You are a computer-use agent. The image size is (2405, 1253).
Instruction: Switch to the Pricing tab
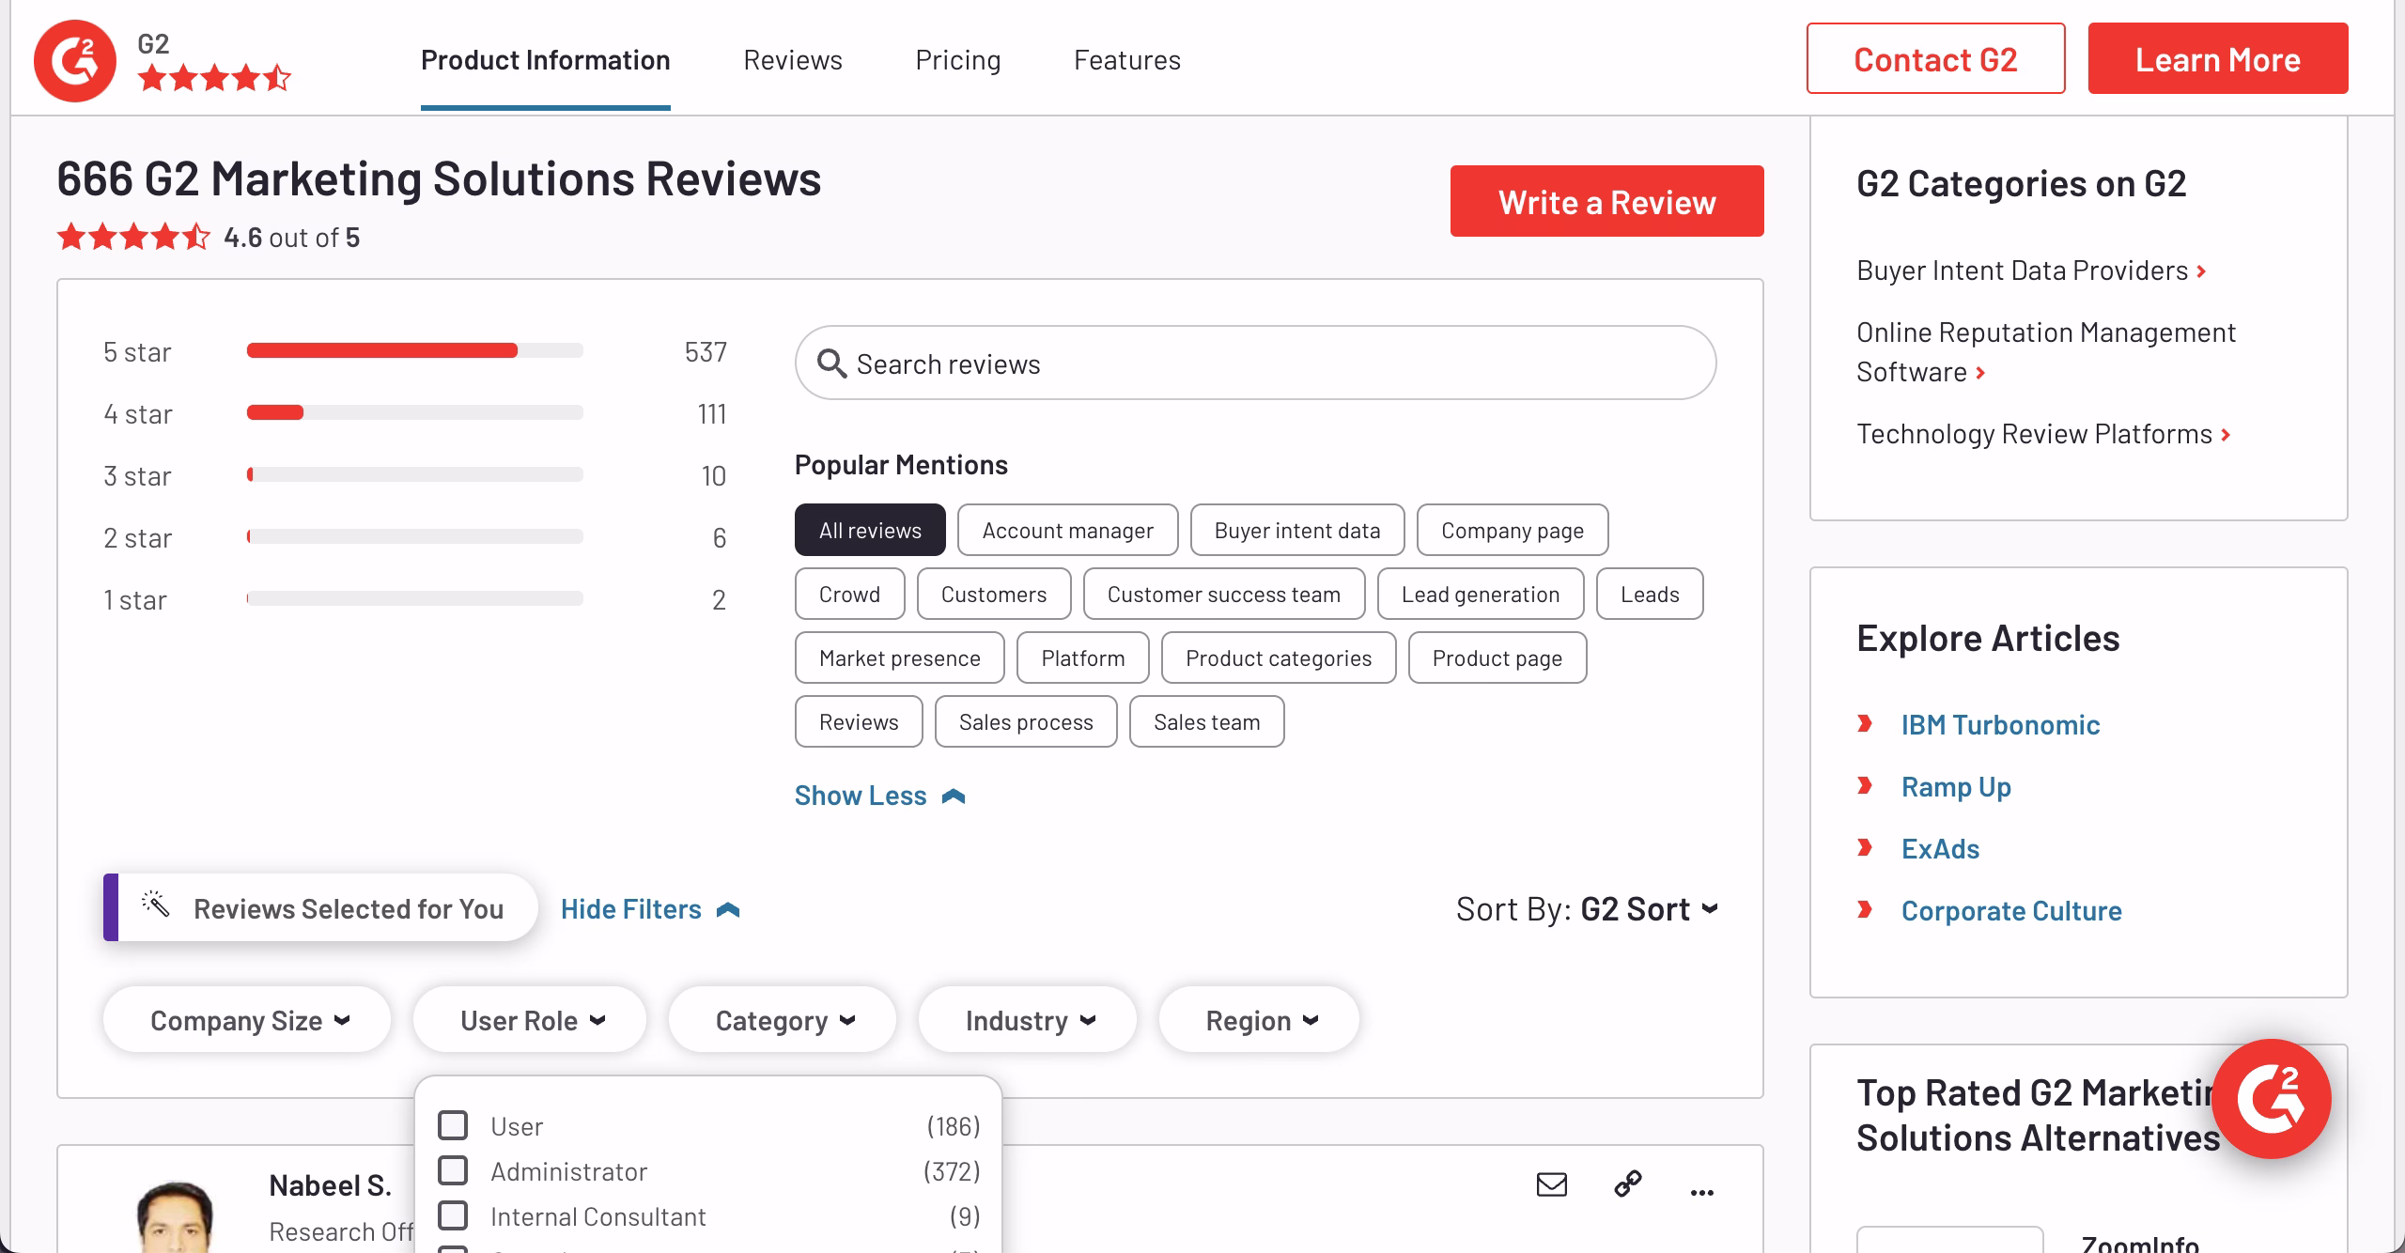point(957,60)
